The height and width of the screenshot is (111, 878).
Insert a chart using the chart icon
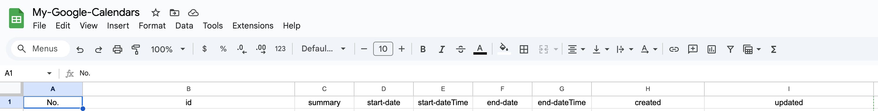(712, 49)
